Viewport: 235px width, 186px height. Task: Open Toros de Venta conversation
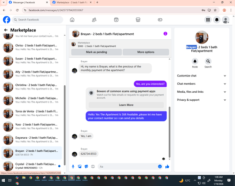pos(31,113)
